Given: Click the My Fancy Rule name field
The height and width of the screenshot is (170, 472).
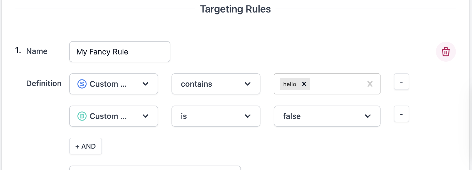Looking at the screenshot, I should tap(120, 52).
